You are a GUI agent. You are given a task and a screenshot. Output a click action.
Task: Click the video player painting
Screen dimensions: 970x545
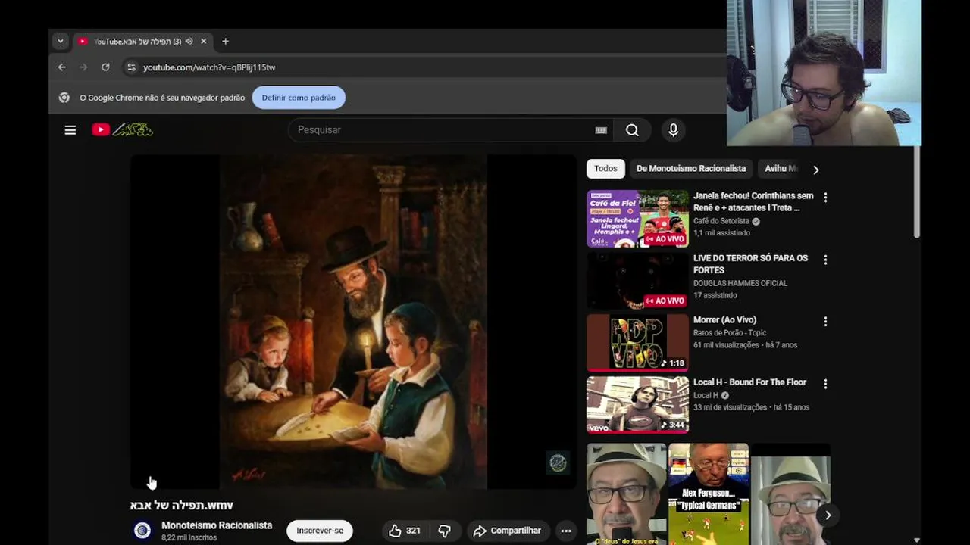click(x=353, y=322)
